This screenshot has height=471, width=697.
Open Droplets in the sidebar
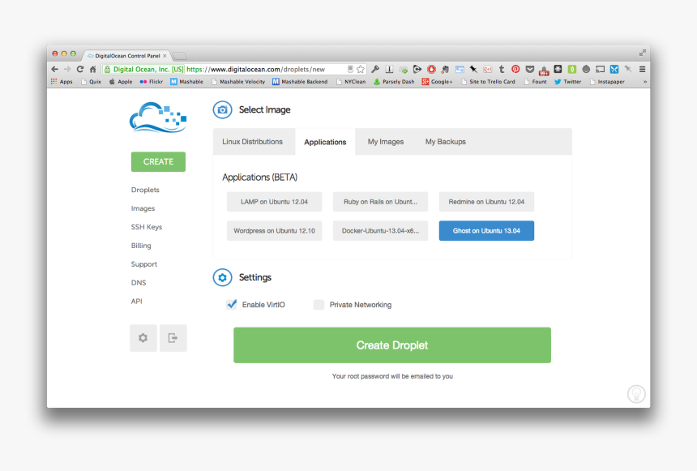coord(145,190)
